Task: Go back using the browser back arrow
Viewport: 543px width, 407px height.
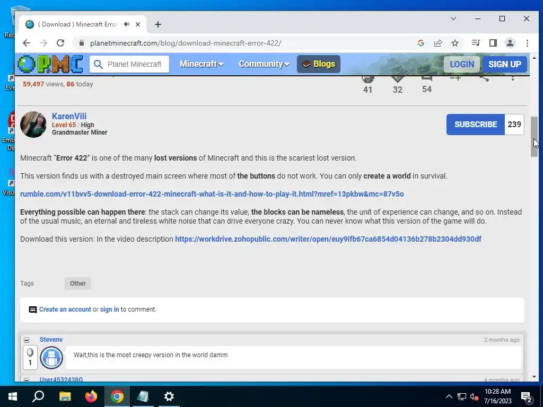Action: (27, 43)
